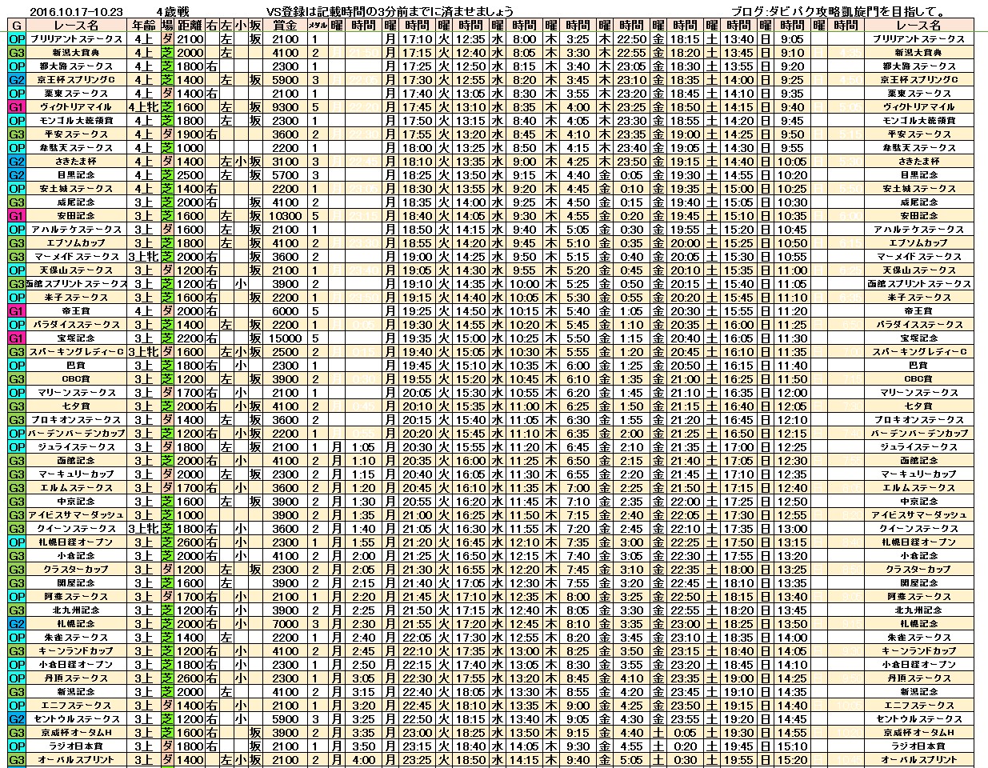This screenshot has height=768, width=988.
Task: Select prize value 9300 for ヴィクトリアマイル
Action: (285, 106)
